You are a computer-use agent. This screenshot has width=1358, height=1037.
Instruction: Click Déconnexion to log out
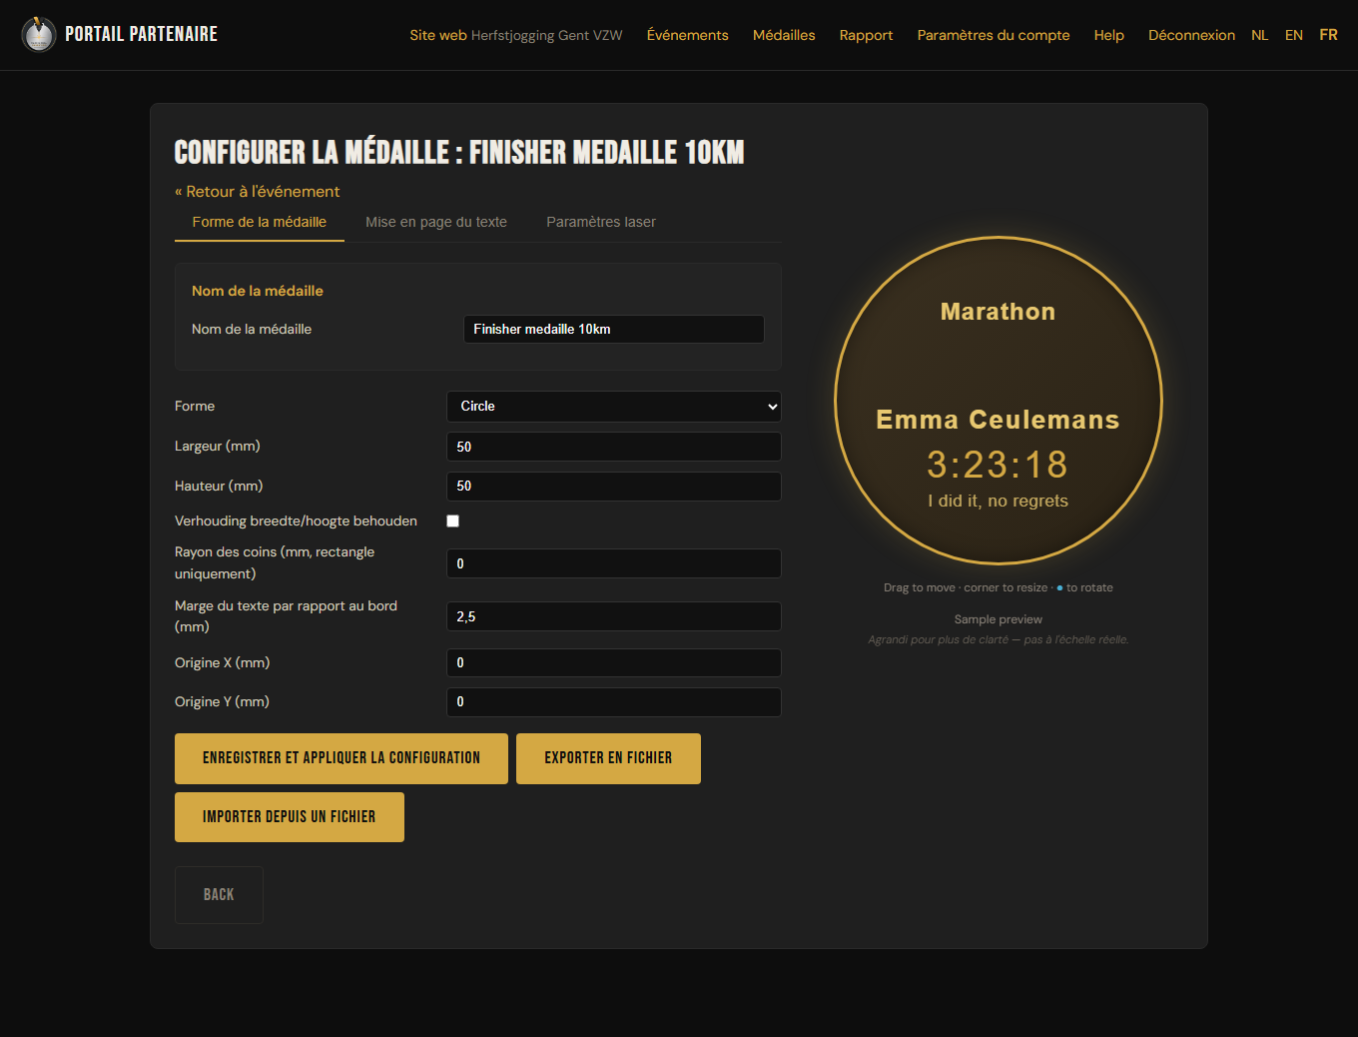click(x=1191, y=35)
